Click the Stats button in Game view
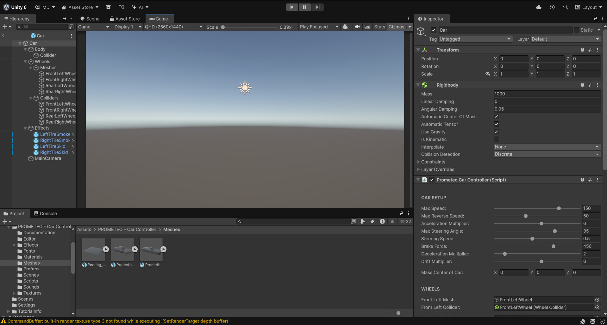607x325 pixels. pyautogui.click(x=379, y=27)
